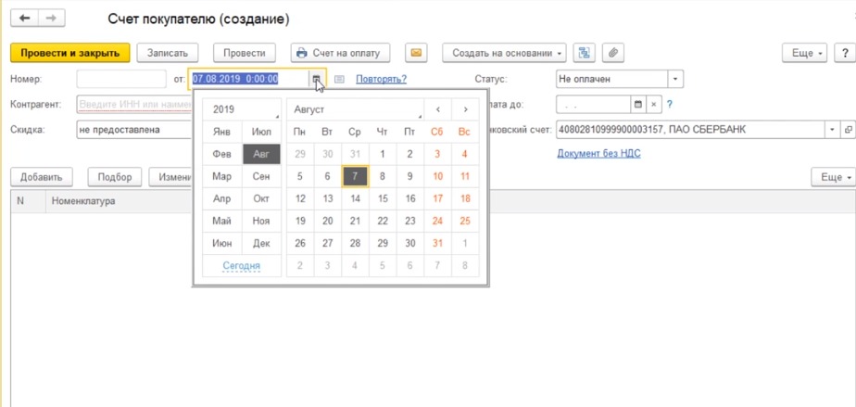The image size is (856, 407).
Task: Click the paperclip attachments icon
Action: pyautogui.click(x=612, y=54)
